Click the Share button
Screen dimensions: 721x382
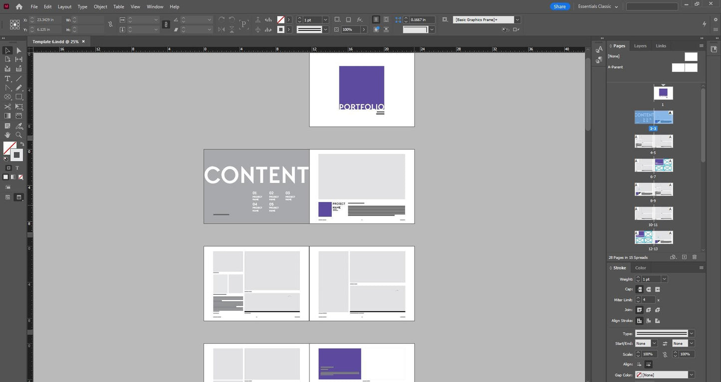click(559, 6)
